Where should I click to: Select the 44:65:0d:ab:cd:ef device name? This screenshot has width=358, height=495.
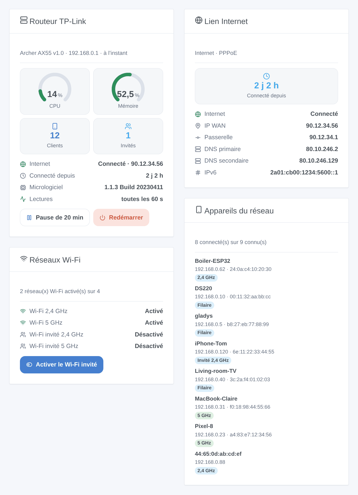tap(218, 454)
